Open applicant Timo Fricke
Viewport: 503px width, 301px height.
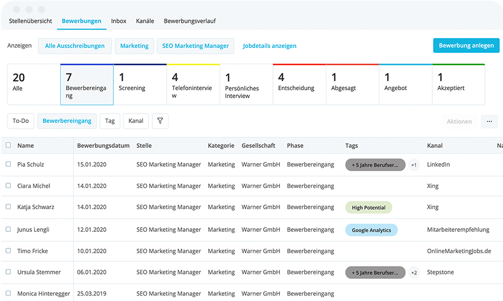33,251
